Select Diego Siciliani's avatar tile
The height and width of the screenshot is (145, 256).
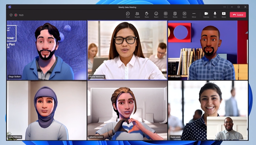pyautogui.click(x=47, y=50)
